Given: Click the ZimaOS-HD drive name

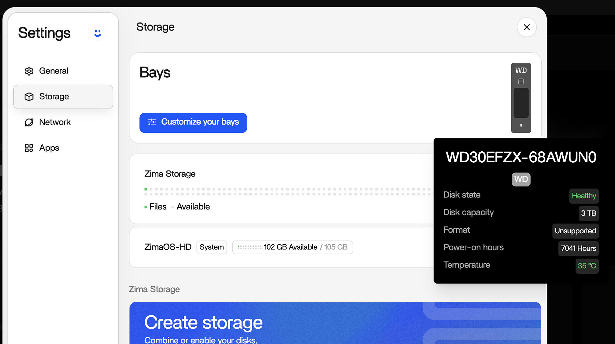Looking at the screenshot, I should click(168, 247).
